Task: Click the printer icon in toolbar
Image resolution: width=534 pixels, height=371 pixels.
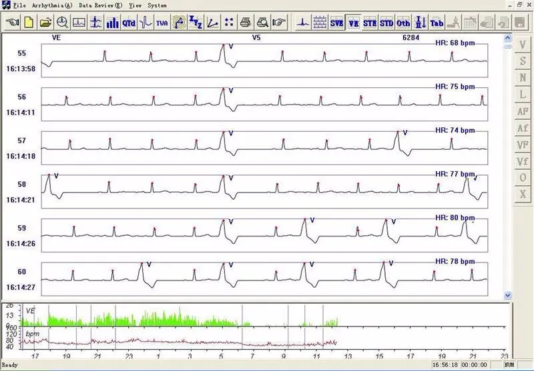Action: click(246, 23)
